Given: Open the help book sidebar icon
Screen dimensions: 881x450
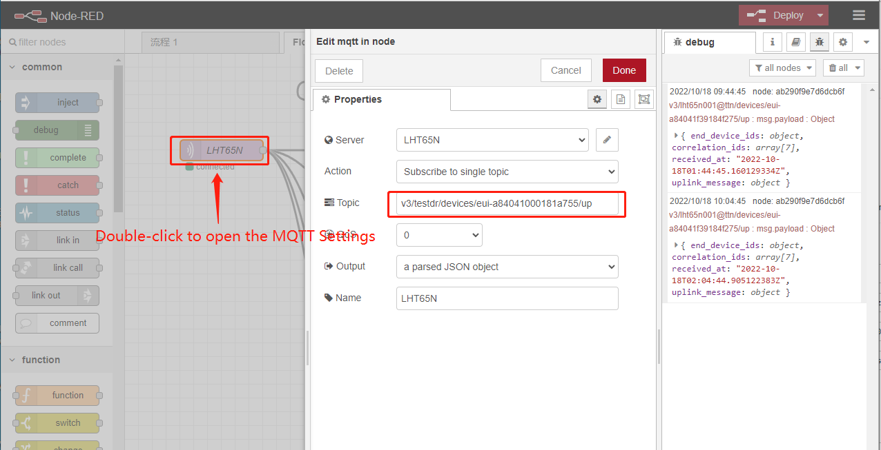Looking at the screenshot, I should click(x=795, y=42).
